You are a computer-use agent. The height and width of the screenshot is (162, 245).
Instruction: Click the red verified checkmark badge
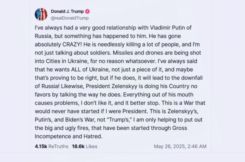coord(87,11)
